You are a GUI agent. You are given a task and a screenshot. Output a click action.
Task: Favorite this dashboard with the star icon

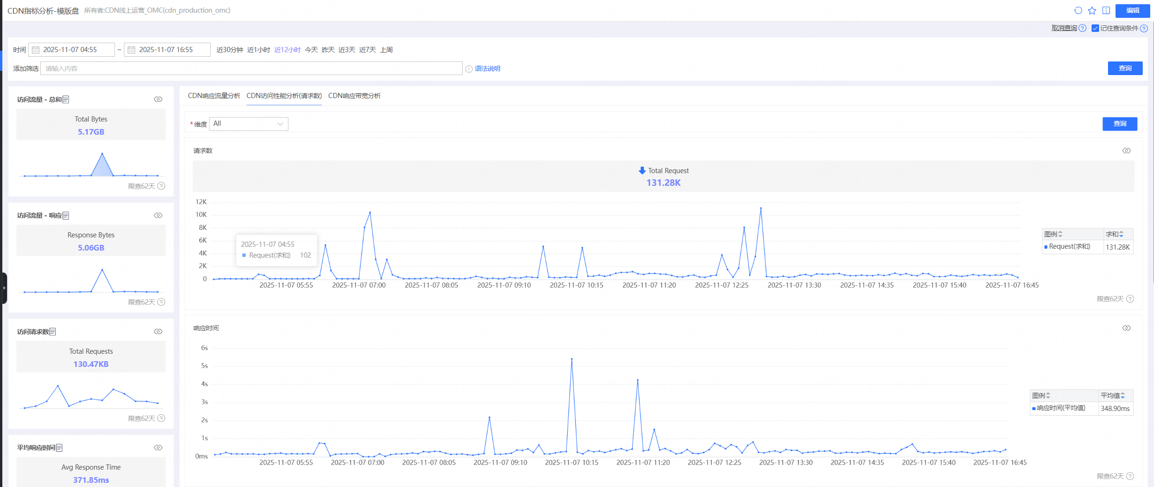1092,10
